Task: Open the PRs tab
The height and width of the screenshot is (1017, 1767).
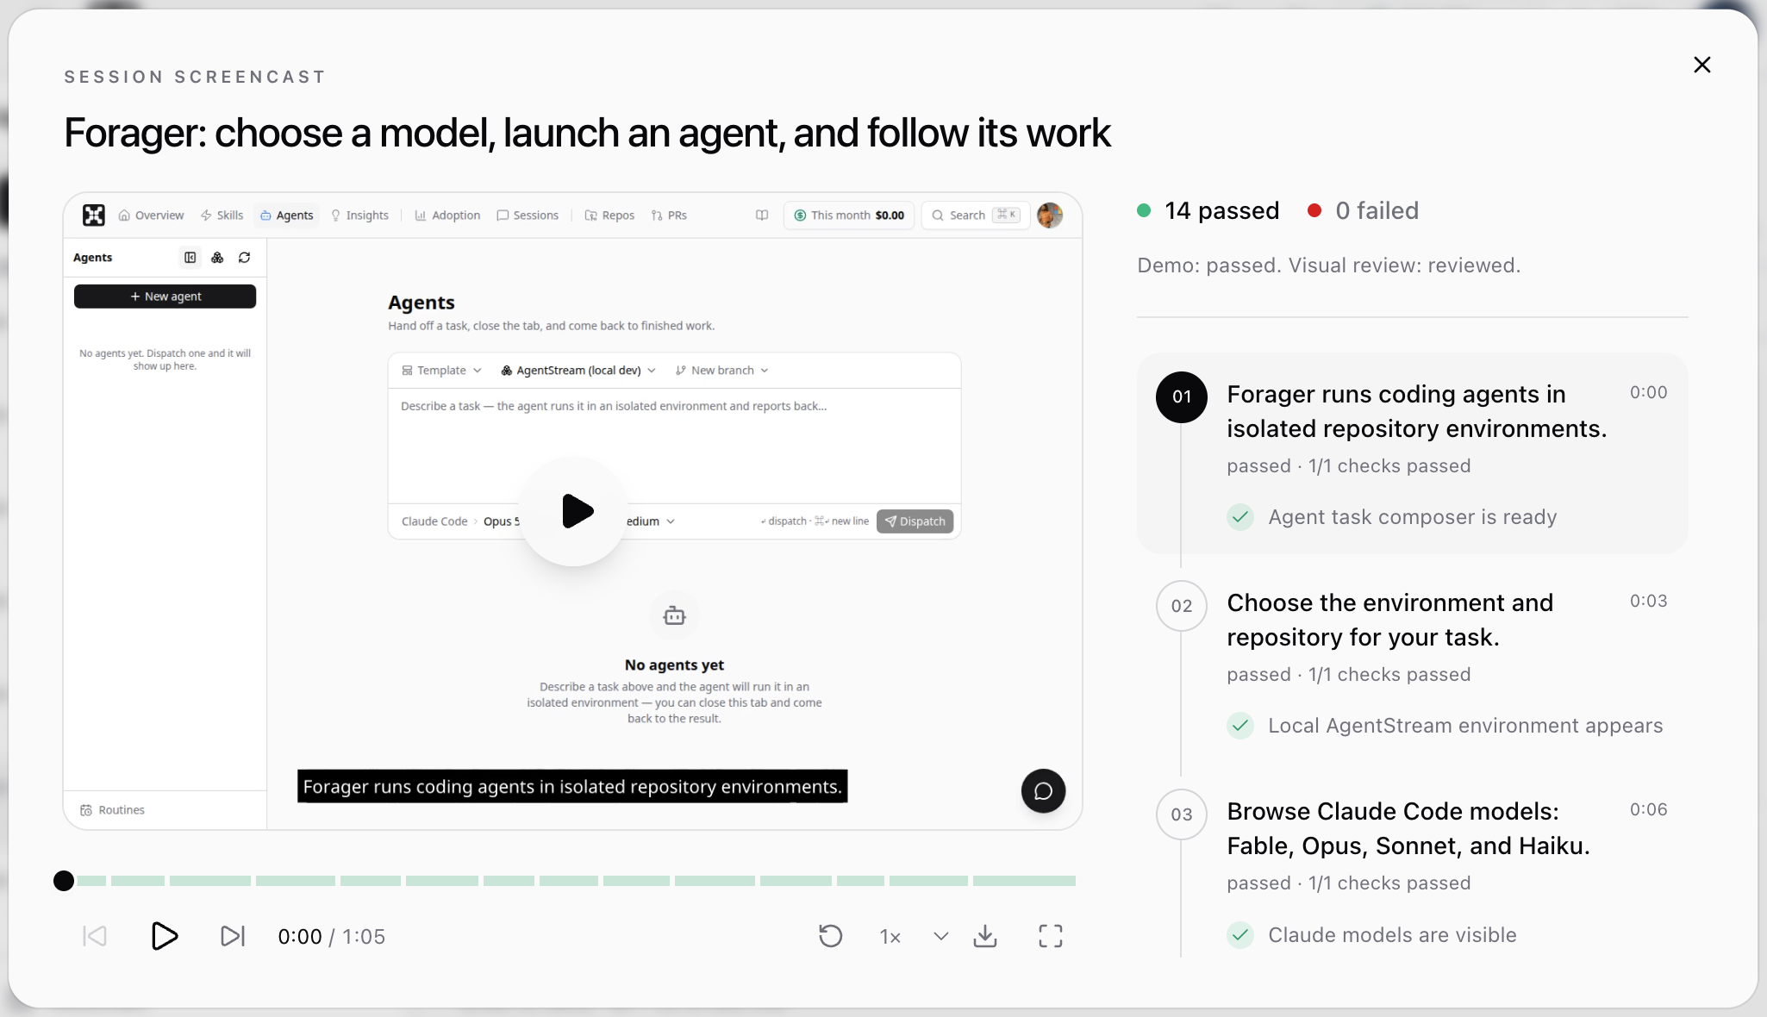Action: tap(669, 215)
